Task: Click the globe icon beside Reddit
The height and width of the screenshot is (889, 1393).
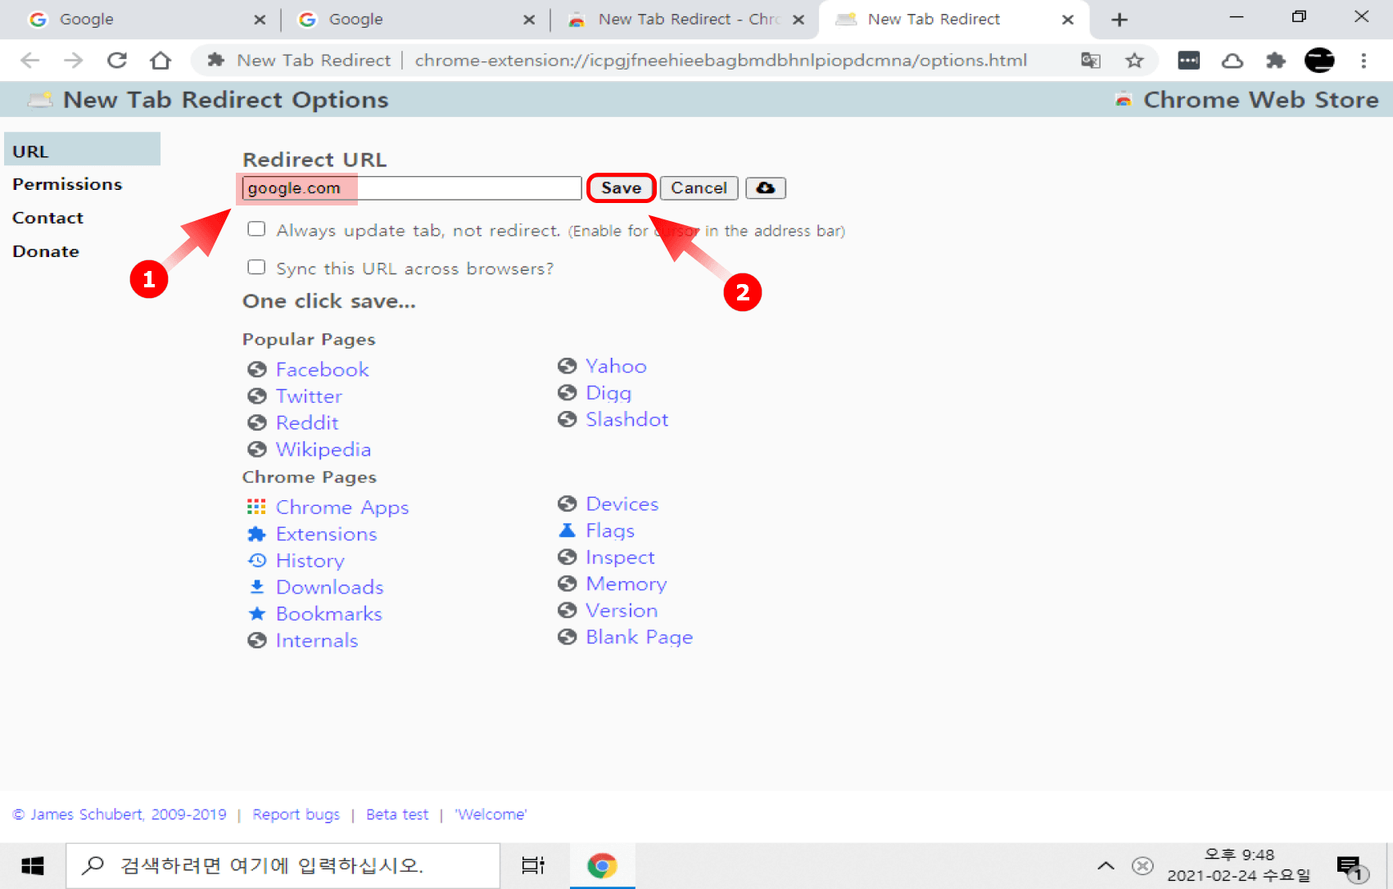Action: pyautogui.click(x=257, y=423)
